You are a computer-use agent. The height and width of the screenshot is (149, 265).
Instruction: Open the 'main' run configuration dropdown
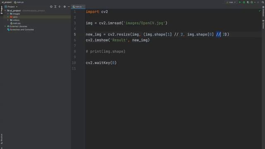pos(231,2)
